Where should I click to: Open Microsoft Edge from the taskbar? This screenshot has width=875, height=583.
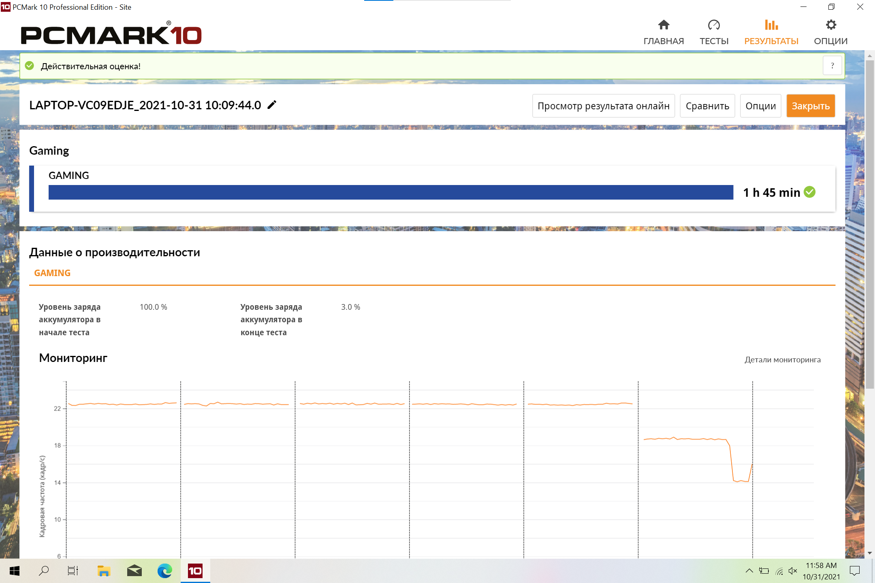coord(164,571)
